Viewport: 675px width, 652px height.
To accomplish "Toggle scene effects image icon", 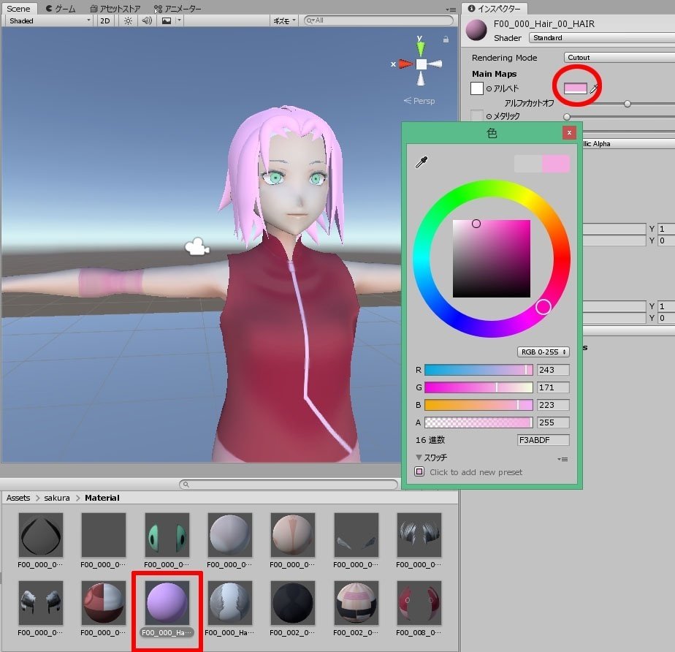I will [x=167, y=20].
